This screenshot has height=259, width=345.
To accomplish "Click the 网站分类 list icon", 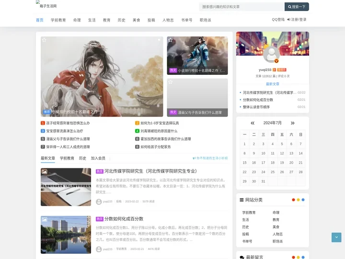I will (x=241, y=200).
